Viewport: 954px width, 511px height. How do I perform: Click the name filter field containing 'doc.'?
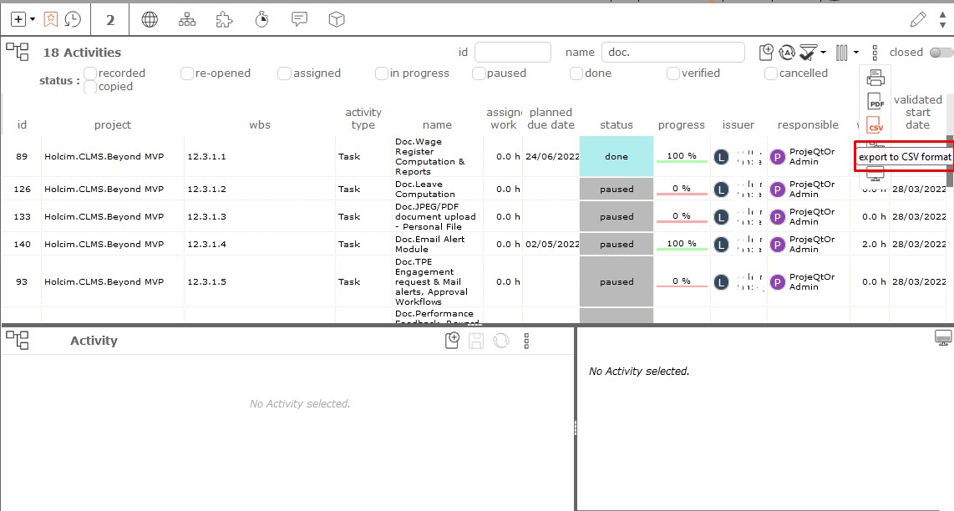672,53
